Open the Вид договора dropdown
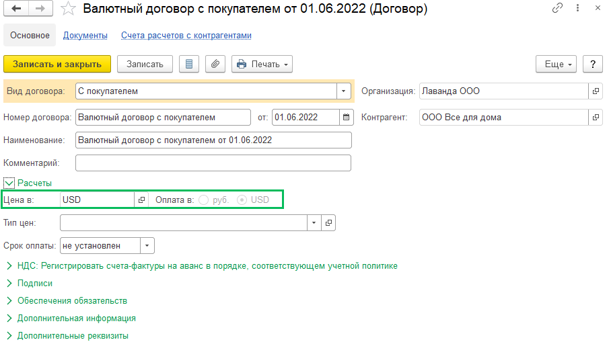This screenshot has height=344, width=609. 344,91
